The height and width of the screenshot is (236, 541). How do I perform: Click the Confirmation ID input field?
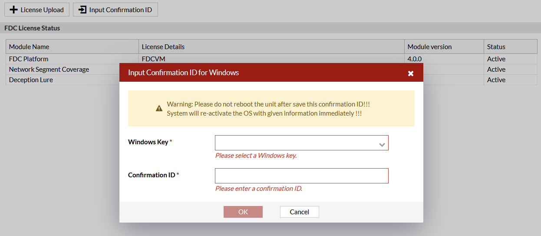(301, 176)
